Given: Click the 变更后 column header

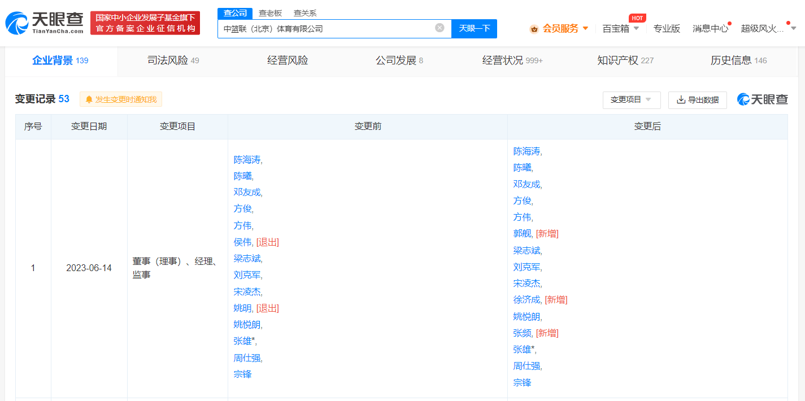Looking at the screenshot, I should 647,127.
